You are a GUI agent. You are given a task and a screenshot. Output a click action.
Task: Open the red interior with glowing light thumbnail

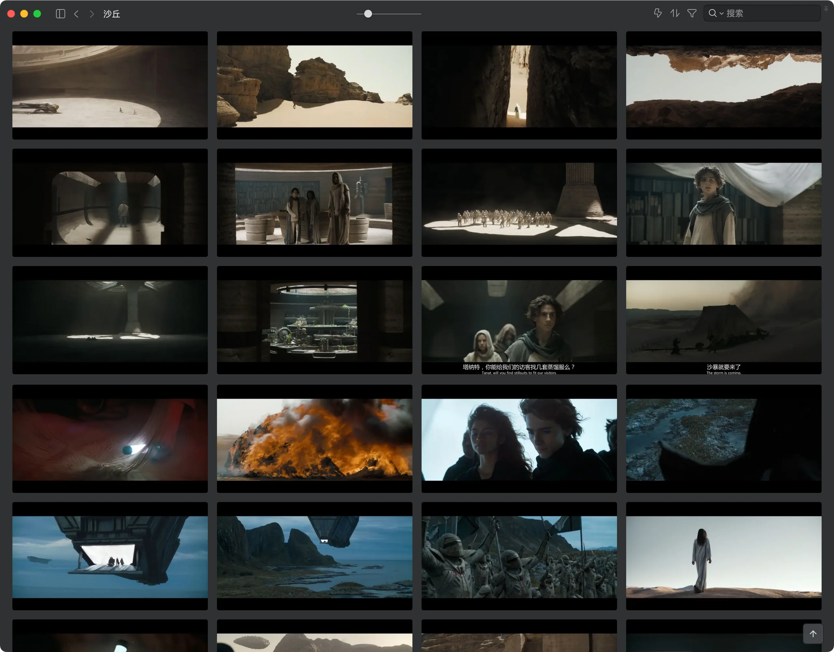tap(110, 439)
